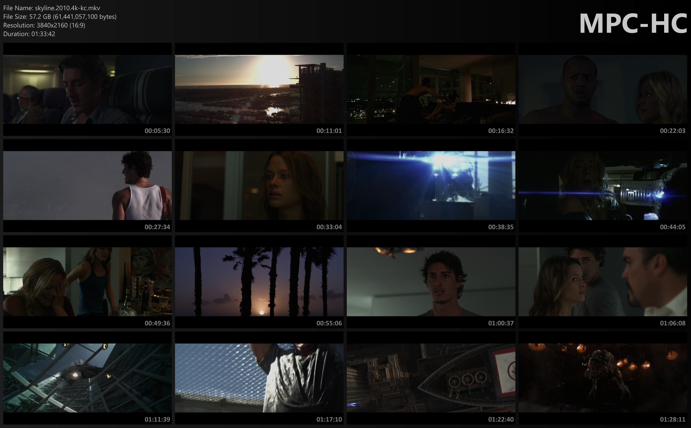
Task: Open the blue light flare thumbnail at 00:38:35
Action: pyautogui.click(x=431, y=185)
